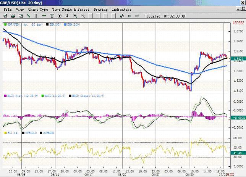Select the text label tool
The width and height of the screenshot is (246, 177).
52,16
